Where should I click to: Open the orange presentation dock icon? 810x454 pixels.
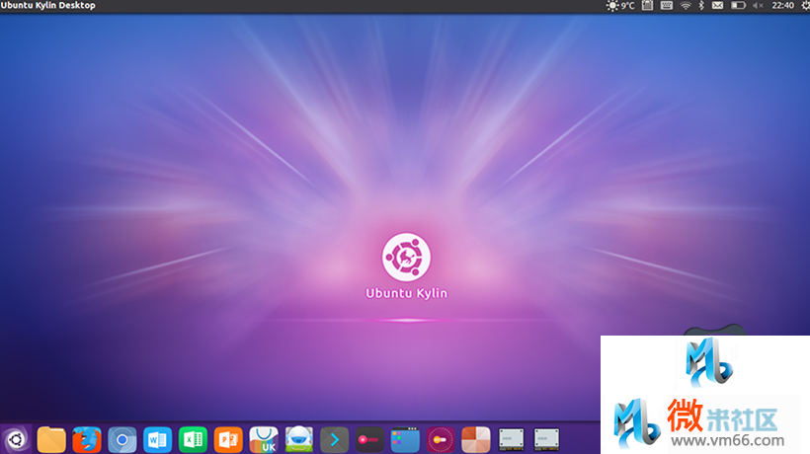coord(228,440)
